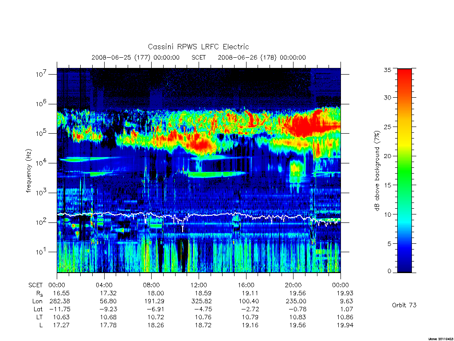
Task: Click the 'Cassini RPWS LRFC Electric' plot title
Action: coord(198,47)
